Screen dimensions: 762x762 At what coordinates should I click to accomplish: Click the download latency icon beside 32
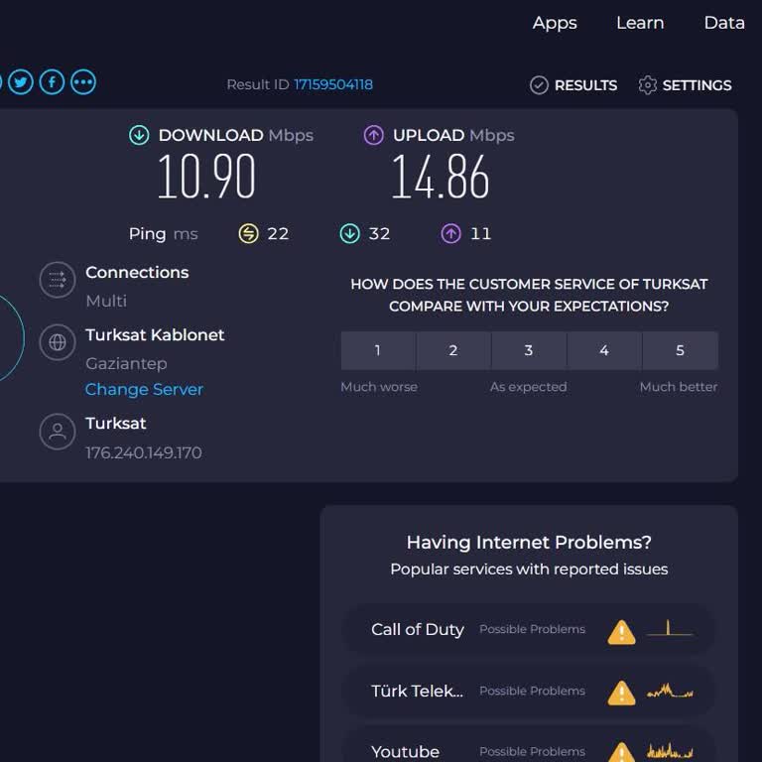[350, 234]
